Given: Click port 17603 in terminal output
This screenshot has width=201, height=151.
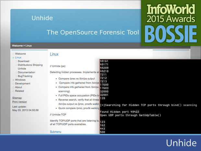Looking at the screenshot, I should (104, 88).
